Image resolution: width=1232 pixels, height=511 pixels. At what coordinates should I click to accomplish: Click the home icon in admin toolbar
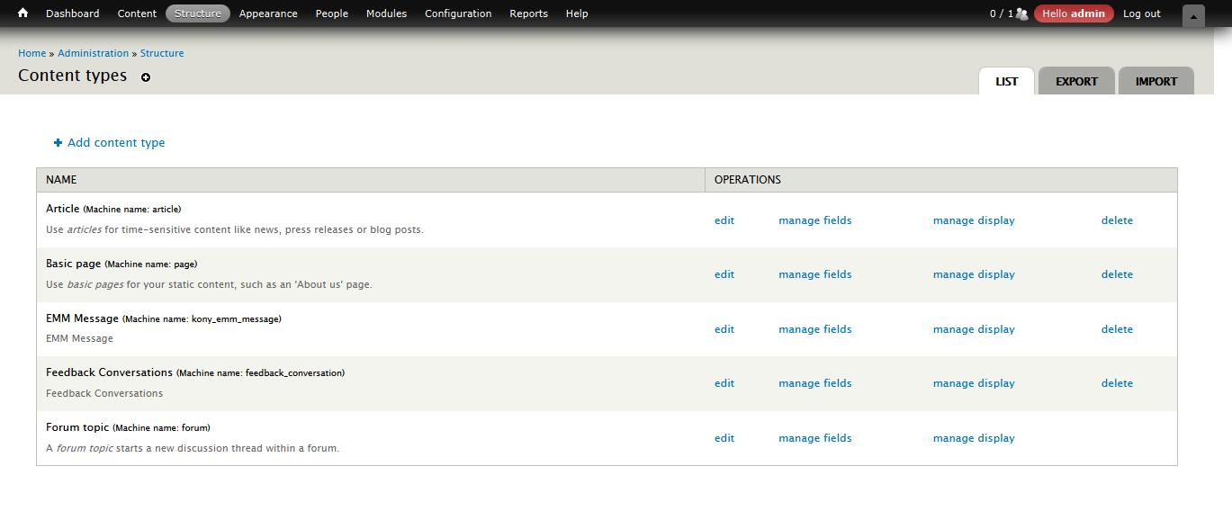22,13
